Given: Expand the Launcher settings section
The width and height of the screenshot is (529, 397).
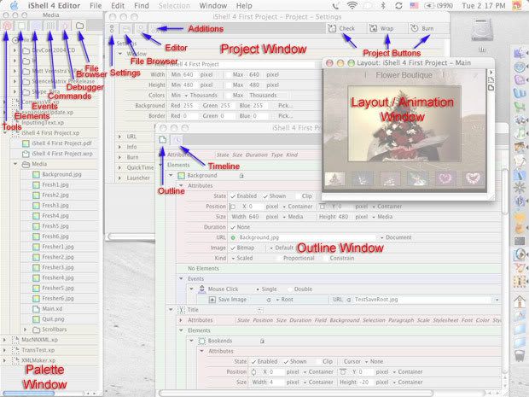Looking at the screenshot, I should coord(119,178).
